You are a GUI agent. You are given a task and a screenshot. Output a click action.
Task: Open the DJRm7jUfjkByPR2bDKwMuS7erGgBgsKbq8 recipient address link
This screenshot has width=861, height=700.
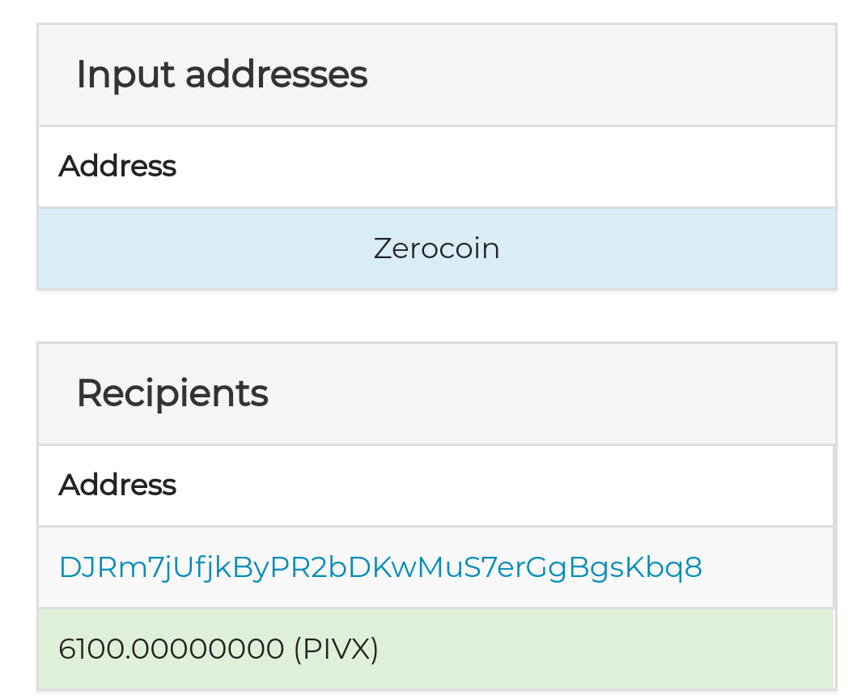pos(380,567)
